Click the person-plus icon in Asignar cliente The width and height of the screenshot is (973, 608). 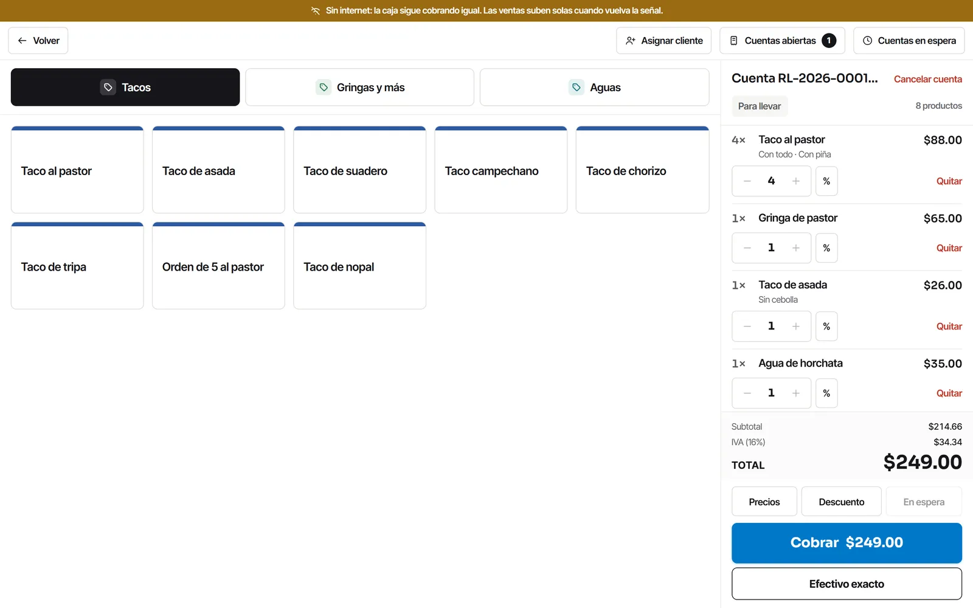(631, 41)
